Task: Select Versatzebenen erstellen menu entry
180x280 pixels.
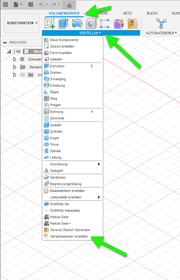Action: 73,236
